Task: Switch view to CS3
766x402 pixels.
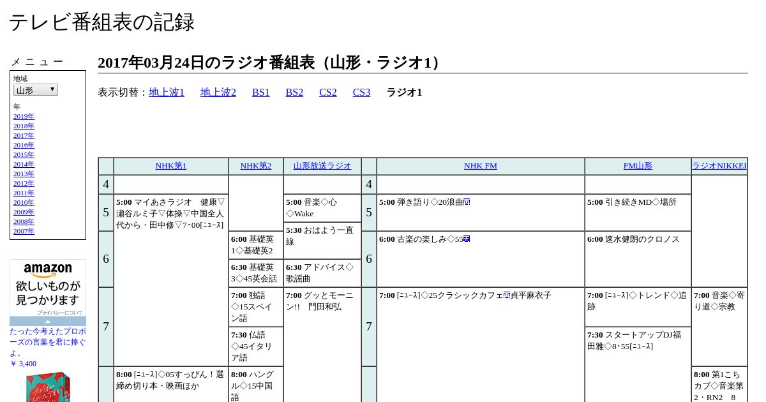Action: click(361, 93)
